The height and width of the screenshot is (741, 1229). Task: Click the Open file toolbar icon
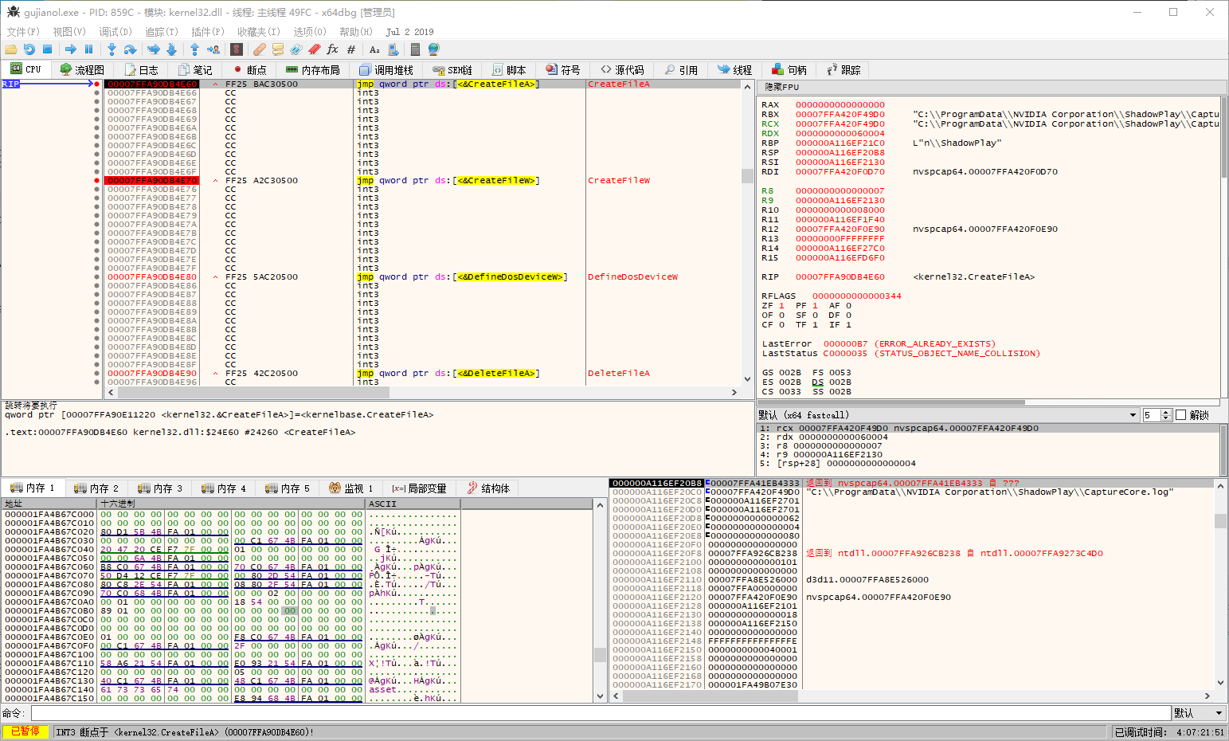click(11, 49)
